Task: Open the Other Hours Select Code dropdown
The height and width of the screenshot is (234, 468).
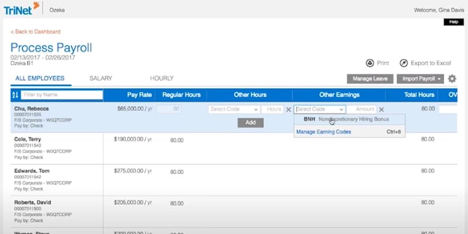Action: tap(234, 109)
